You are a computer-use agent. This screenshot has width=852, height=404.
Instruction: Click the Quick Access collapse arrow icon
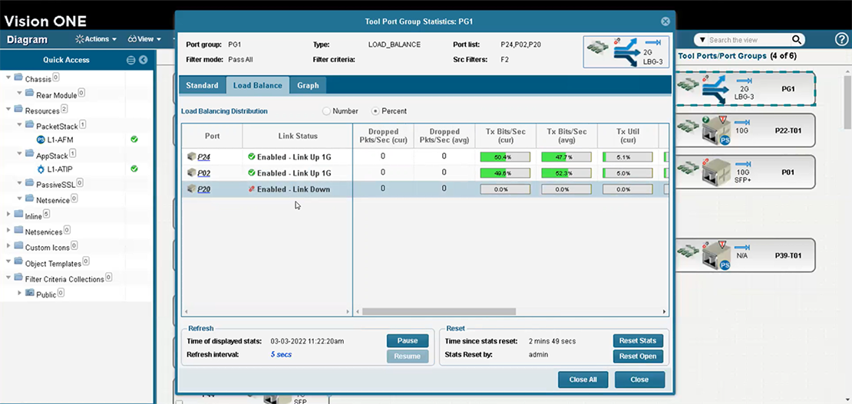(144, 60)
